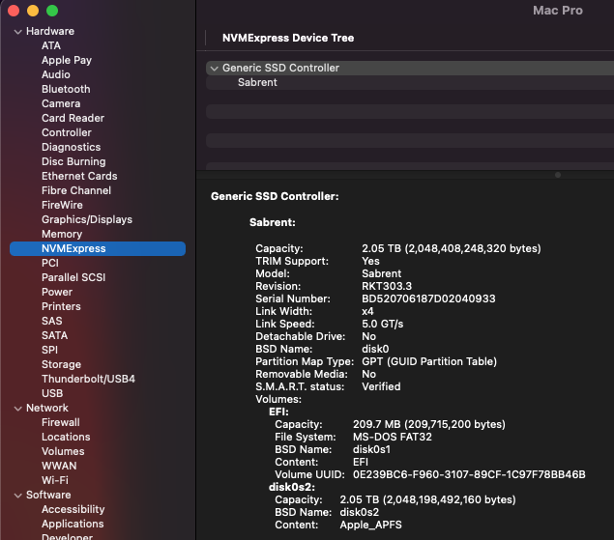The height and width of the screenshot is (540, 614).
Task: Click the red close window button
Action: click(14, 11)
